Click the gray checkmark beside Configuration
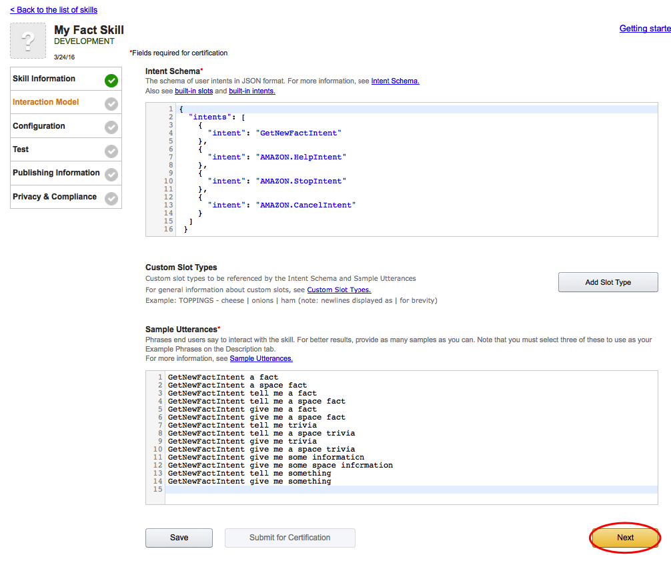 (x=111, y=127)
